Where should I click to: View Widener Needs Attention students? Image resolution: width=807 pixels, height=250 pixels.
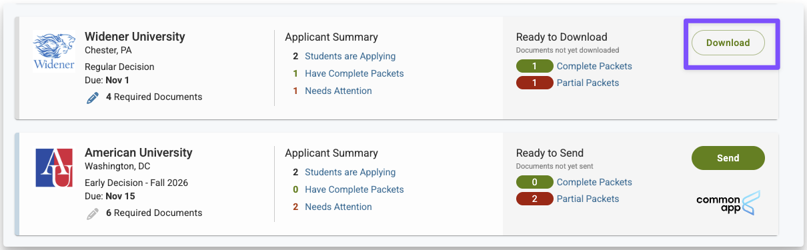(338, 91)
